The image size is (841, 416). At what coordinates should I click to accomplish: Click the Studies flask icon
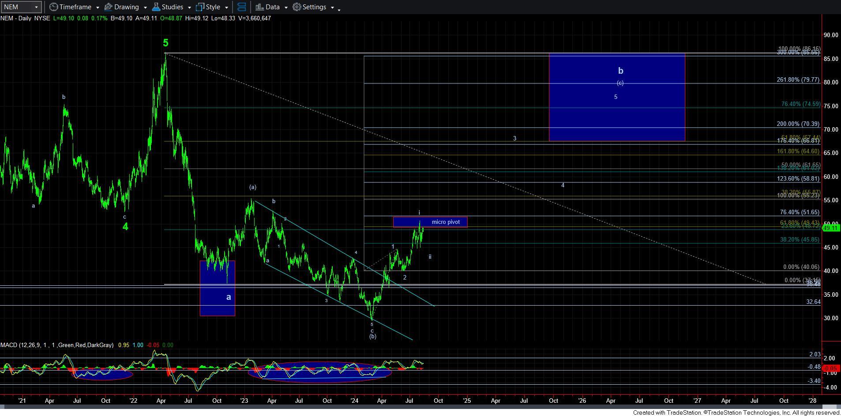point(156,7)
